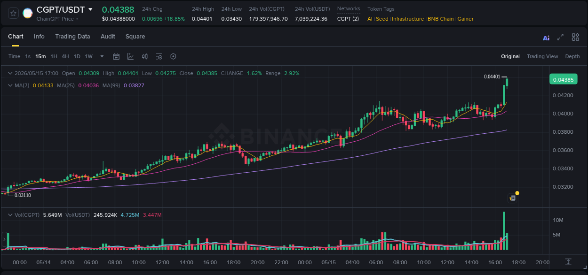588x275 pixels.
Task: Select the 1H interval
Action: click(x=54, y=56)
